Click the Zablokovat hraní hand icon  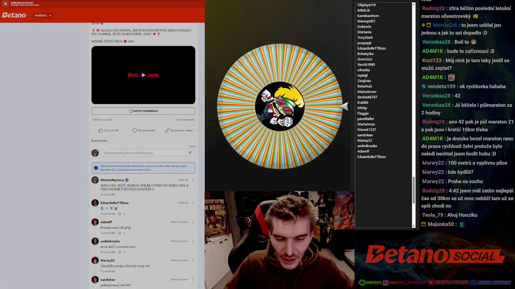coord(5,4)
